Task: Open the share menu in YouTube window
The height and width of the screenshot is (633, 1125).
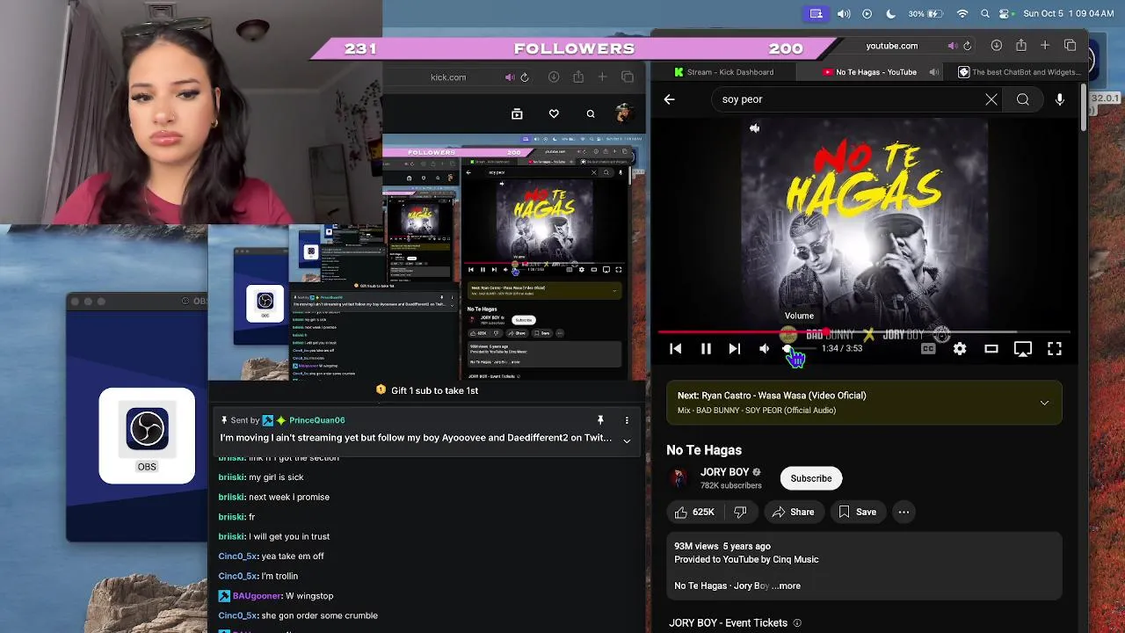Action: (x=1020, y=46)
